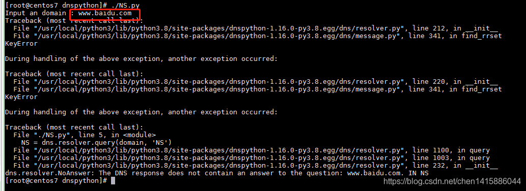Click the first KeyError line
526x191 pixels.
[21, 44]
